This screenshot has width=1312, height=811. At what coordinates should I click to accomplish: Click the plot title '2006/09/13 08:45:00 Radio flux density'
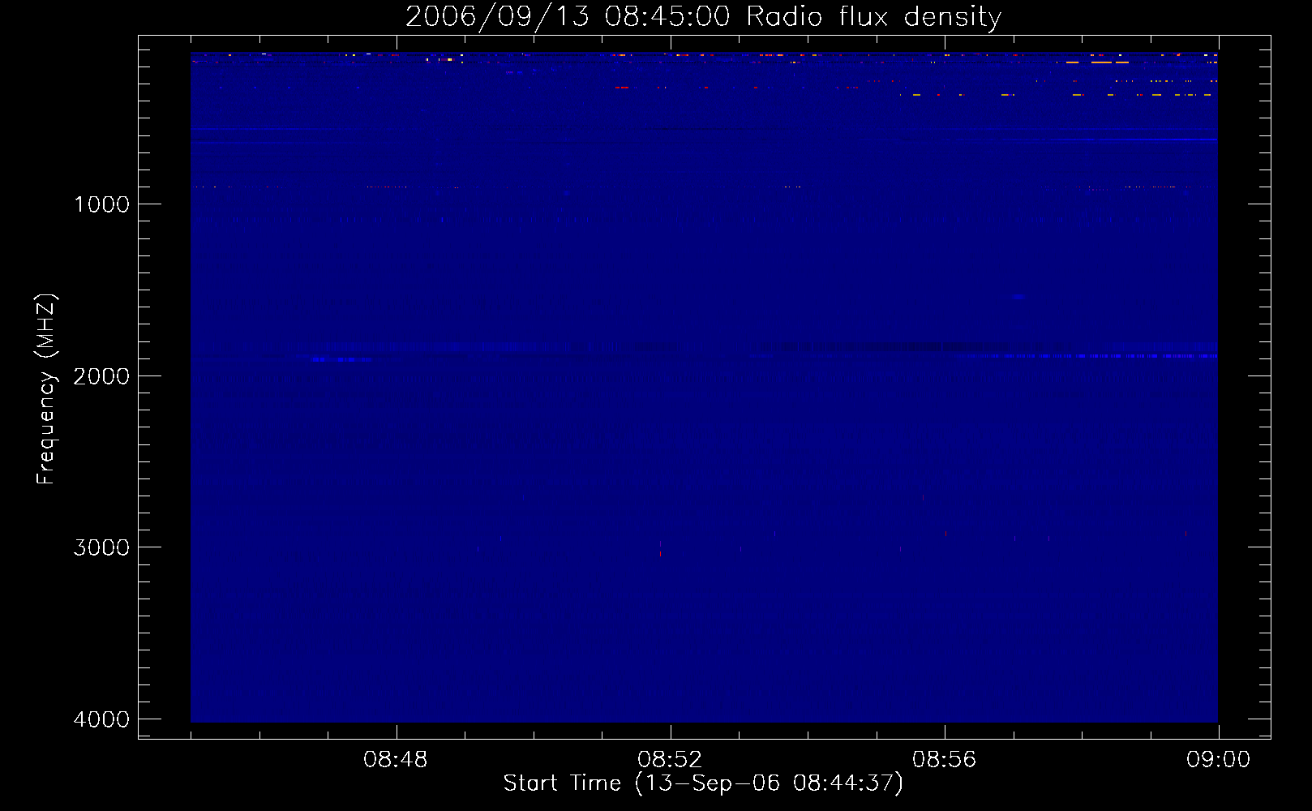(703, 17)
